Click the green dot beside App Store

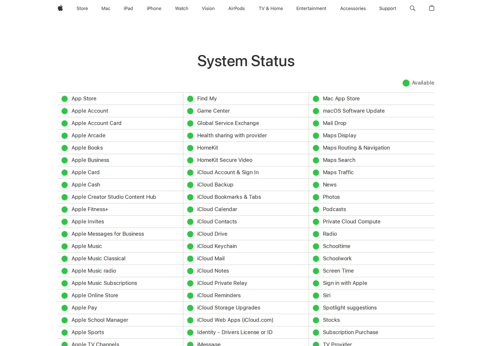tap(65, 99)
